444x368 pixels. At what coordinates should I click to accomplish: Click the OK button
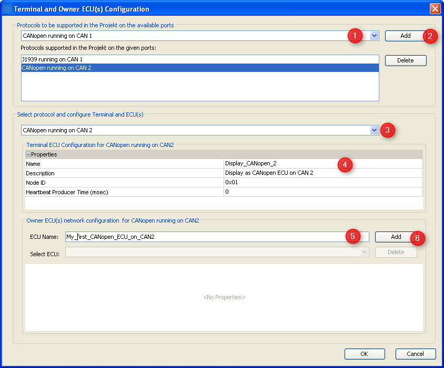pos(365,354)
